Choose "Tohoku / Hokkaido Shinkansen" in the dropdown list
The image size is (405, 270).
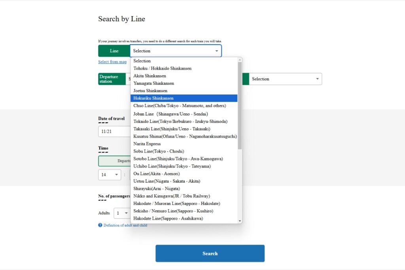[162, 68]
